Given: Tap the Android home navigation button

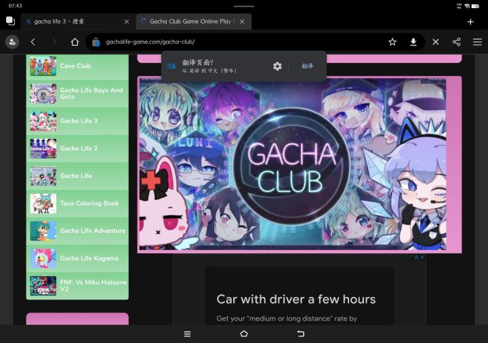Looking at the screenshot, I should click(x=244, y=334).
